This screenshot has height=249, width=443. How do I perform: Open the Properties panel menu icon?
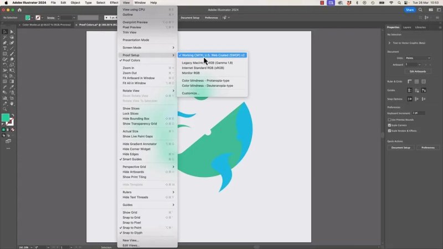(x=440, y=27)
